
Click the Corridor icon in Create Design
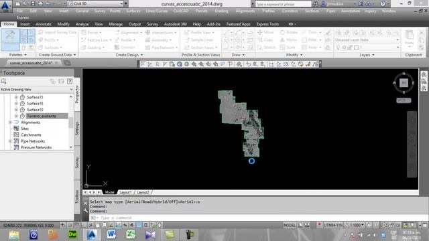pos(117,48)
